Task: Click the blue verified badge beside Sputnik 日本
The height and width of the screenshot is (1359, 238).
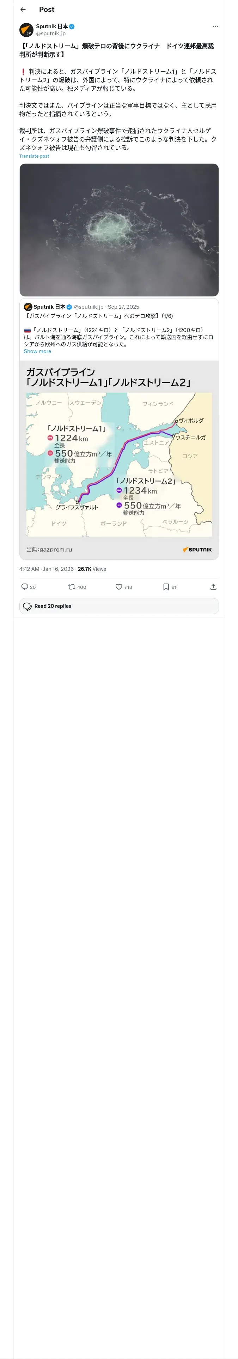Action: [72, 26]
